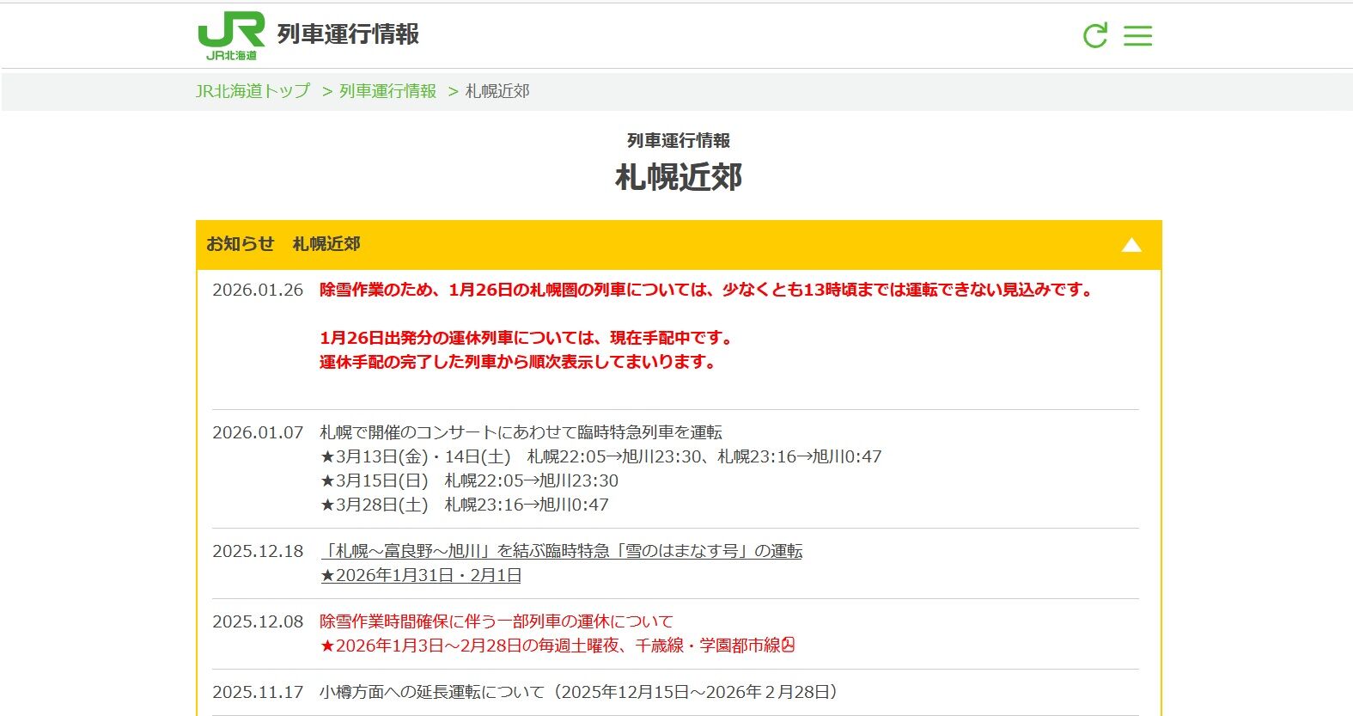Click the red 除雪作業のため notice line
Image resolution: width=1353 pixels, height=716 pixels.
(707, 290)
